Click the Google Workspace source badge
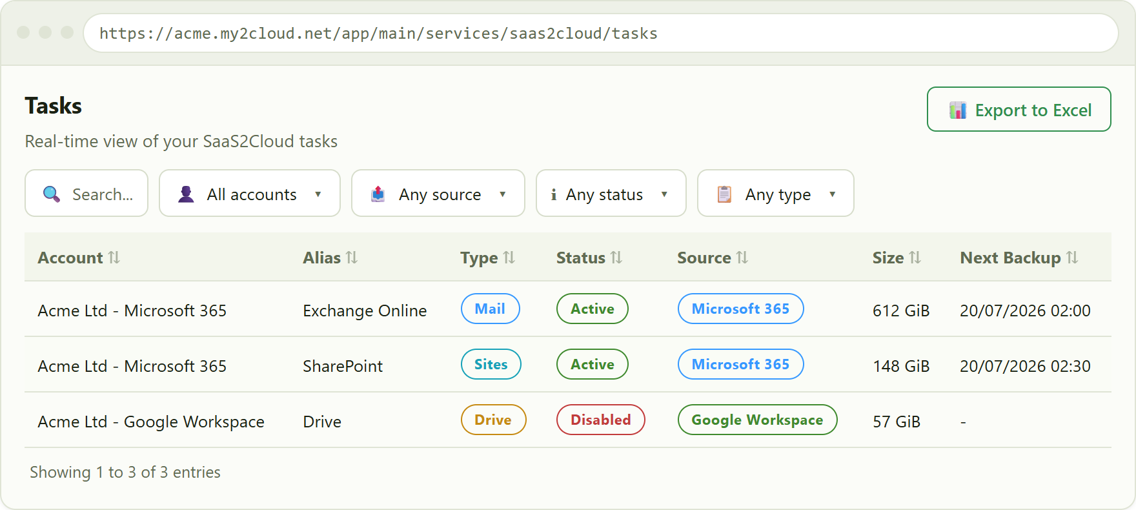 pos(757,420)
